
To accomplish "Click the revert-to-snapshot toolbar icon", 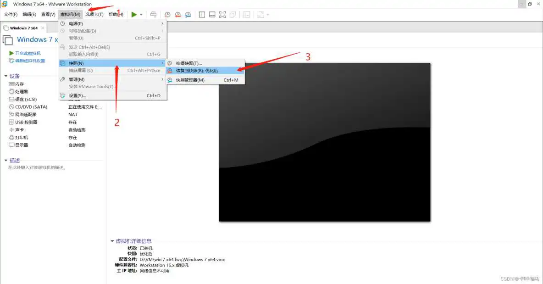I will coord(177,14).
